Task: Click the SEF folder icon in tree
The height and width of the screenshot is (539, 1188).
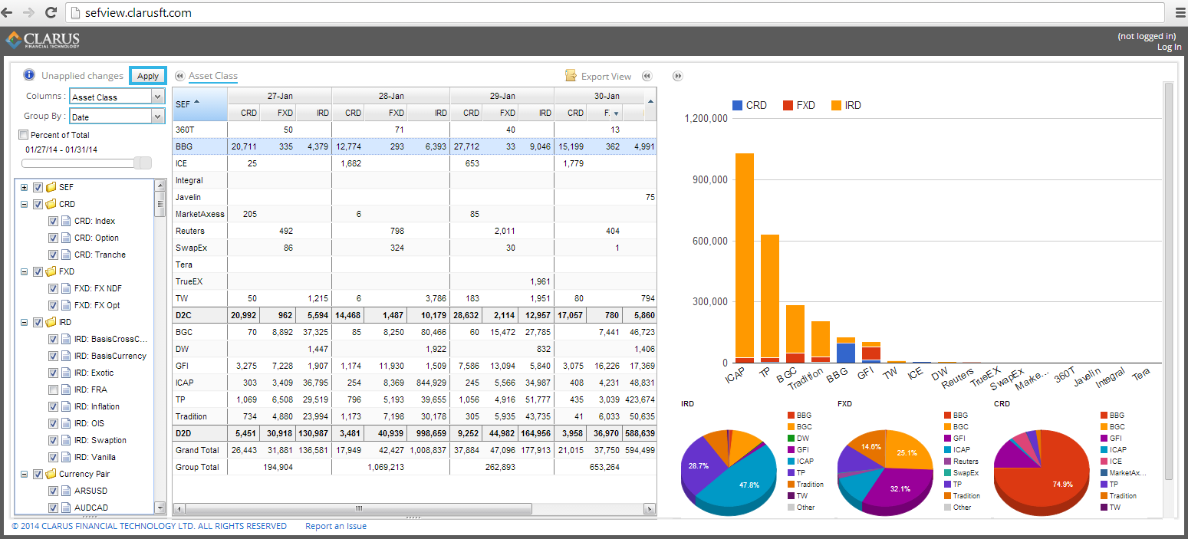Action: tap(51, 187)
